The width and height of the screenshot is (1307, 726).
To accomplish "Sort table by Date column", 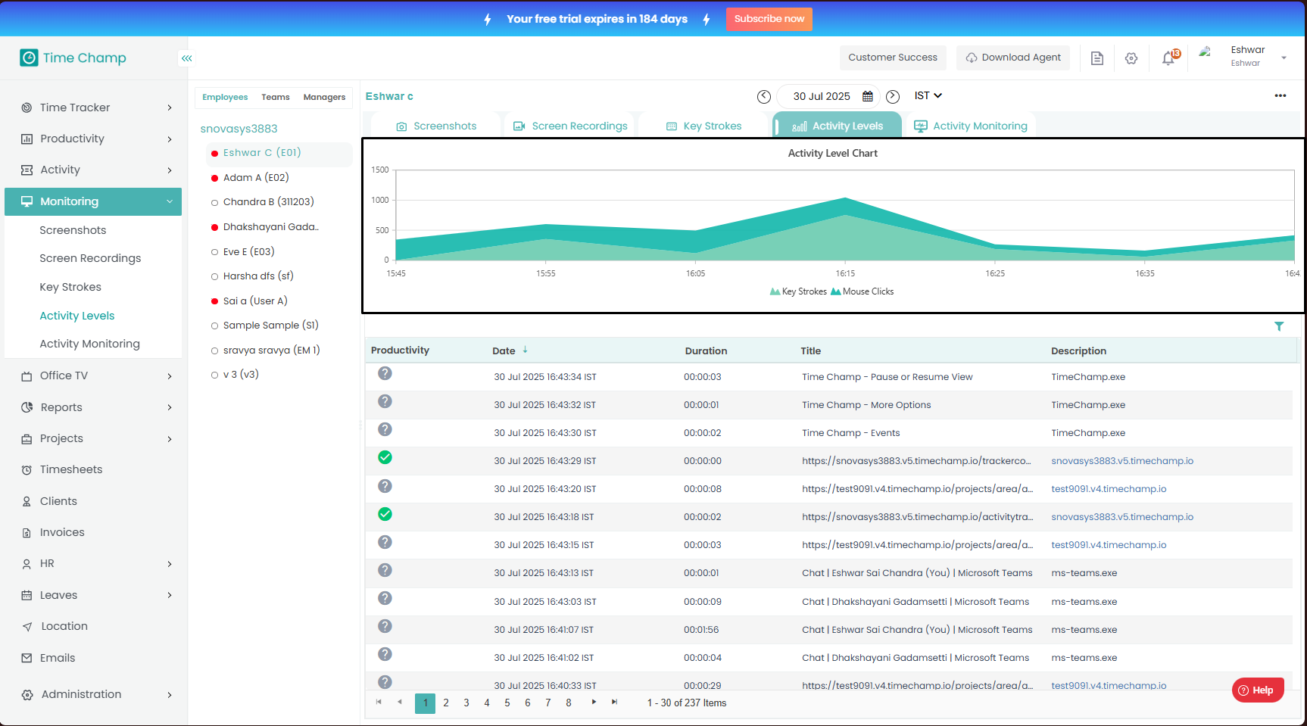I will (504, 351).
